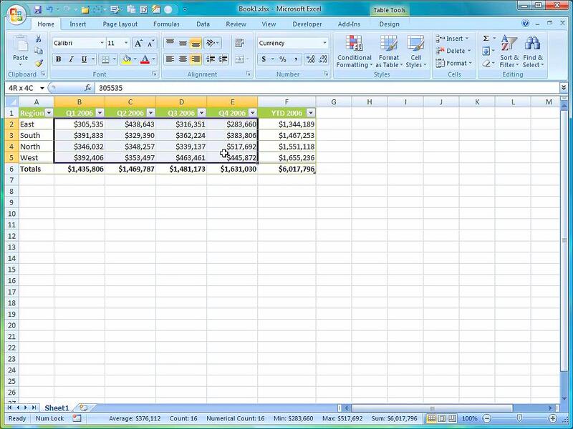Screen dimensions: 573x429
Task: Expand the Region column filter dropdown
Action: click(49, 113)
